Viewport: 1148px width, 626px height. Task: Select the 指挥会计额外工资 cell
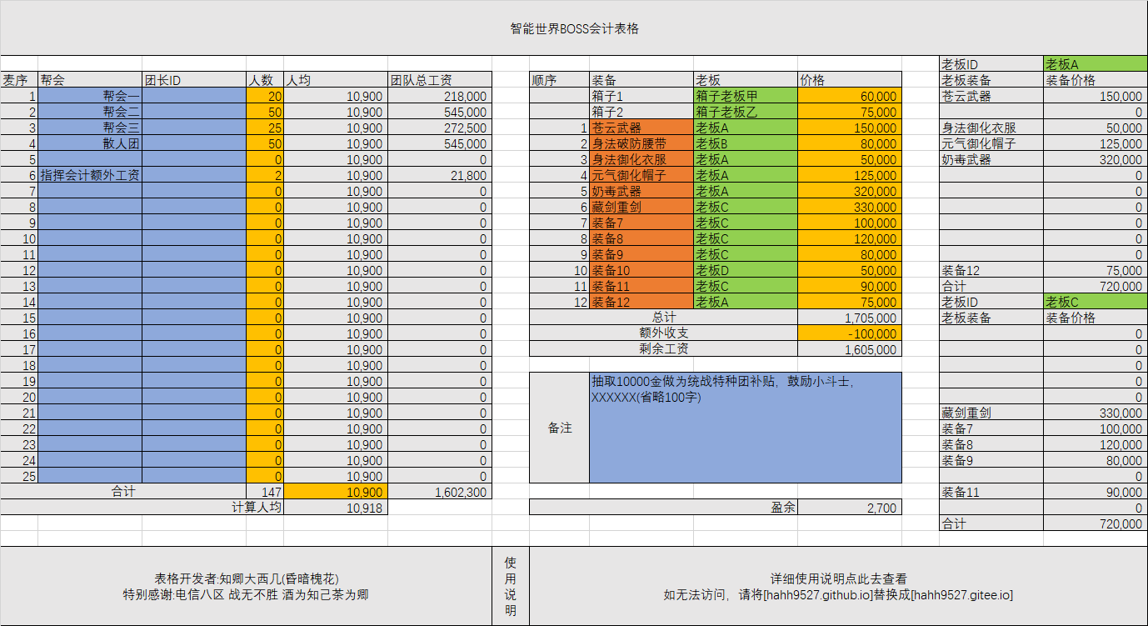(90, 176)
